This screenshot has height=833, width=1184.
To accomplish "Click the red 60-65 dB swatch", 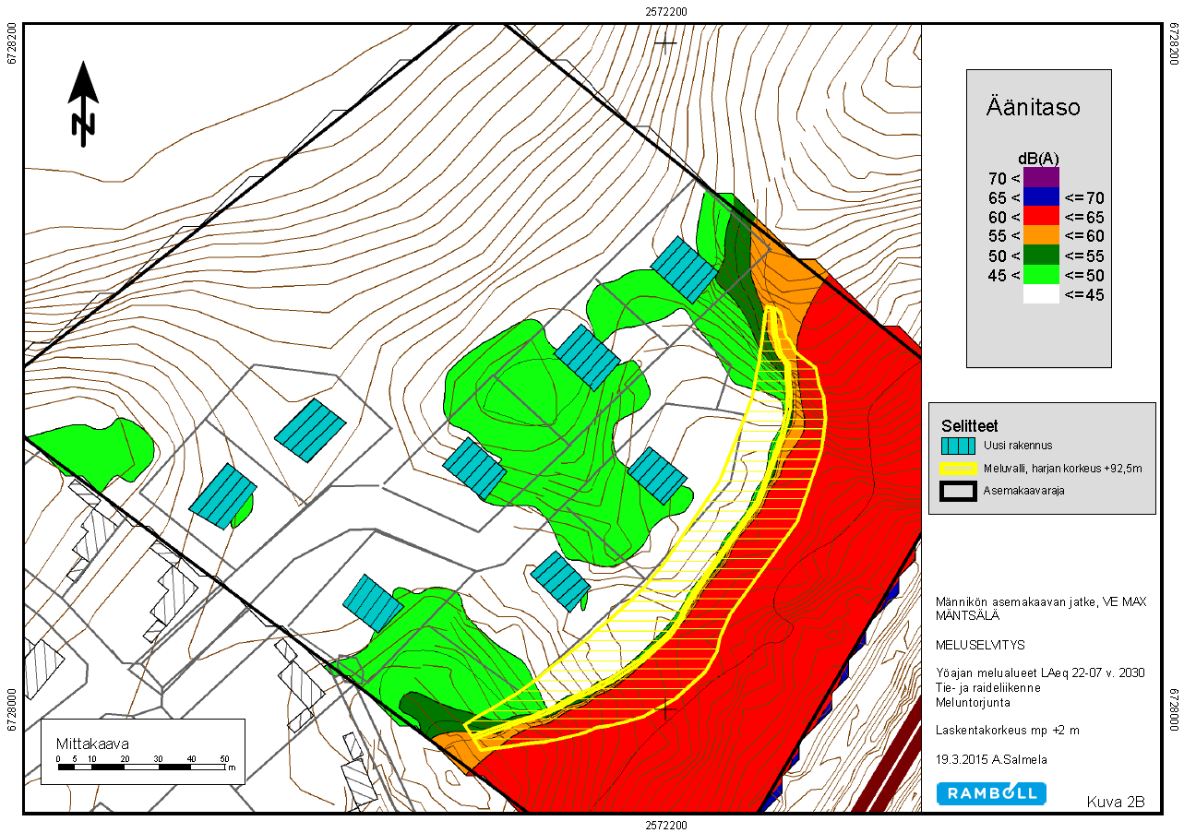I will pyautogui.click(x=1041, y=216).
